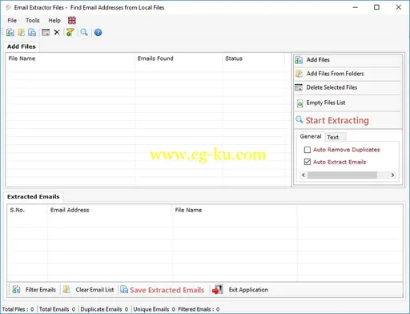The height and width of the screenshot is (314, 410).
Task: Click the Add Files side button
Action: 348,60
